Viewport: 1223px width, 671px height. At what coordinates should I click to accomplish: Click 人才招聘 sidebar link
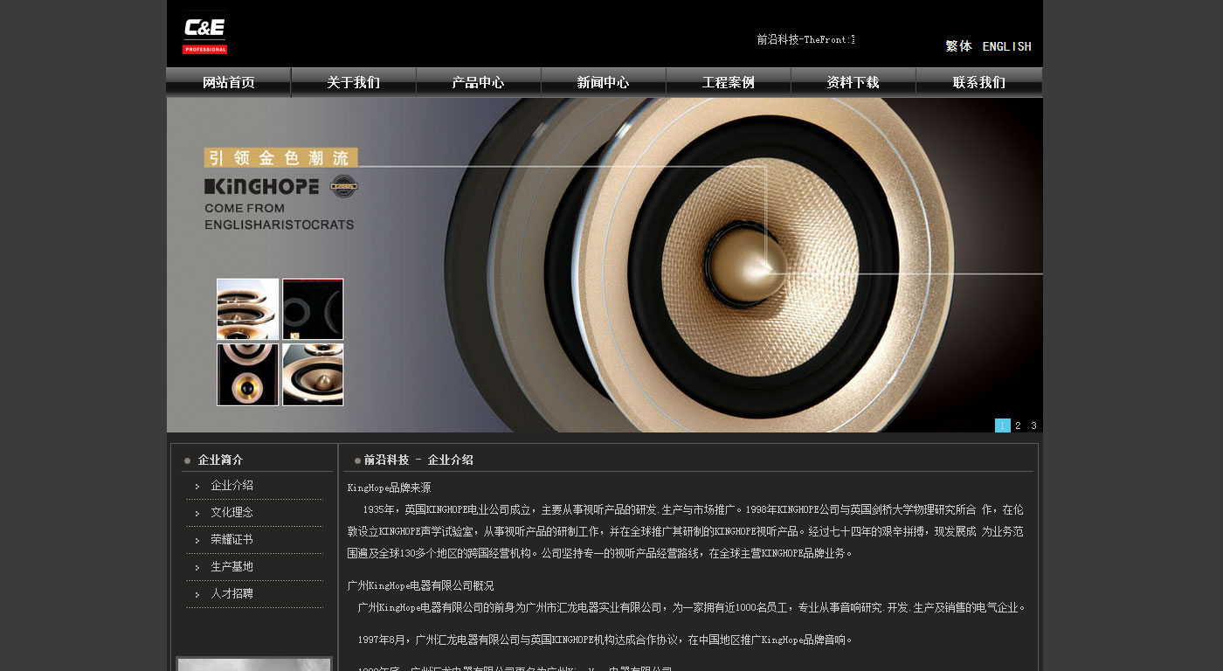pos(231,594)
